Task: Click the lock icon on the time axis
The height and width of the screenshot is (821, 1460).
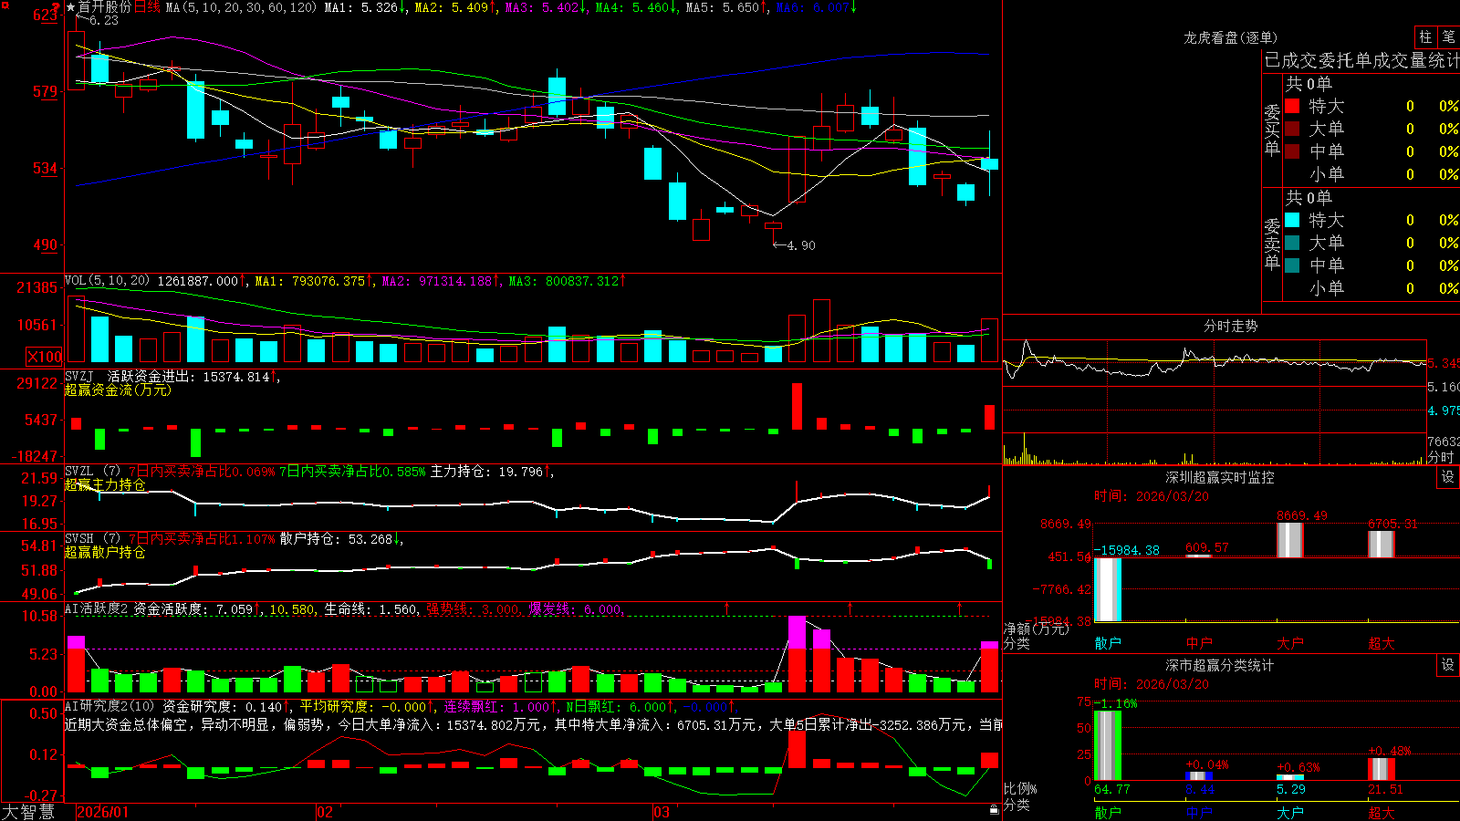Action: [995, 810]
